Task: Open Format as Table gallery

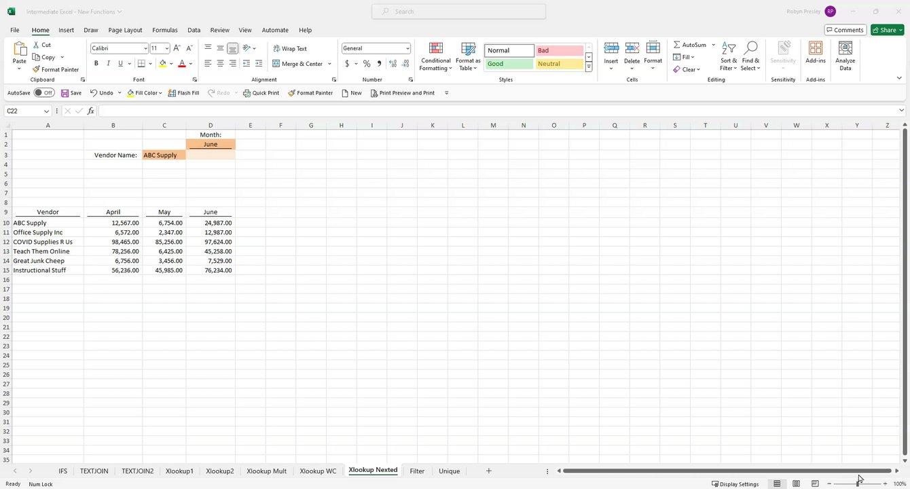Action: point(468,56)
